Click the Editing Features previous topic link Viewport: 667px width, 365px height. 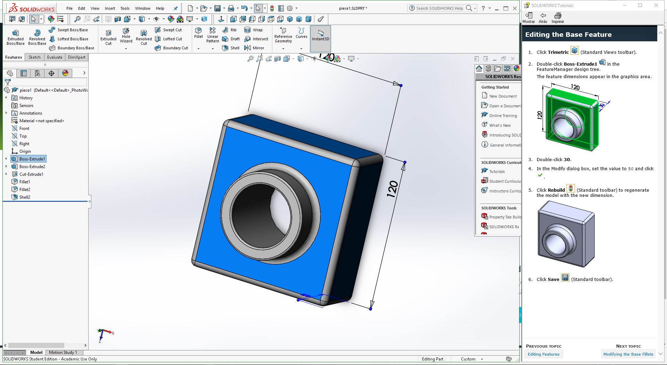coord(543,354)
